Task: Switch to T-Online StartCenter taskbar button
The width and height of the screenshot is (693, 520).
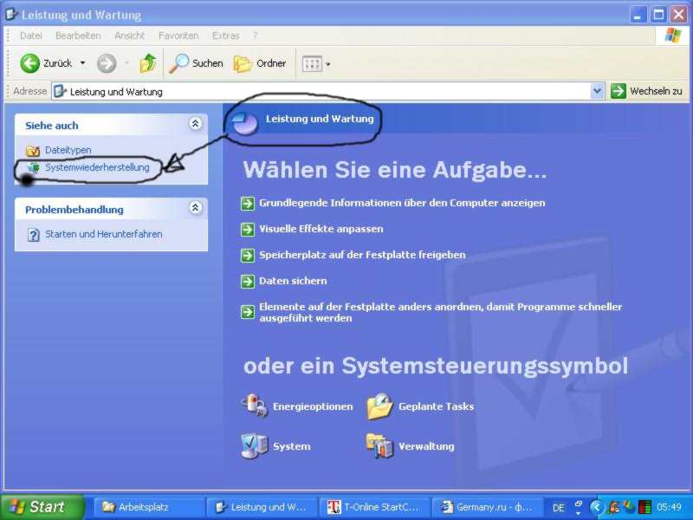Action: [x=374, y=507]
